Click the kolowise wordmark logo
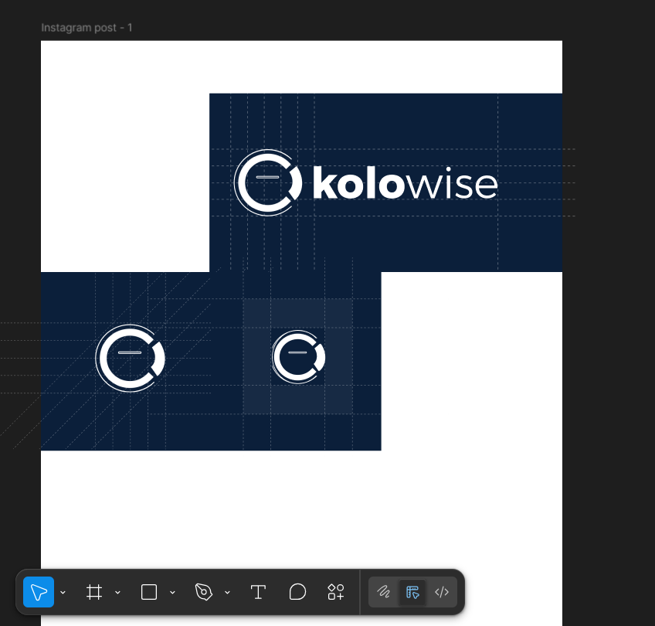The width and height of the screenshot is (655, 626). pyautogui.click(x=406, y=183)
